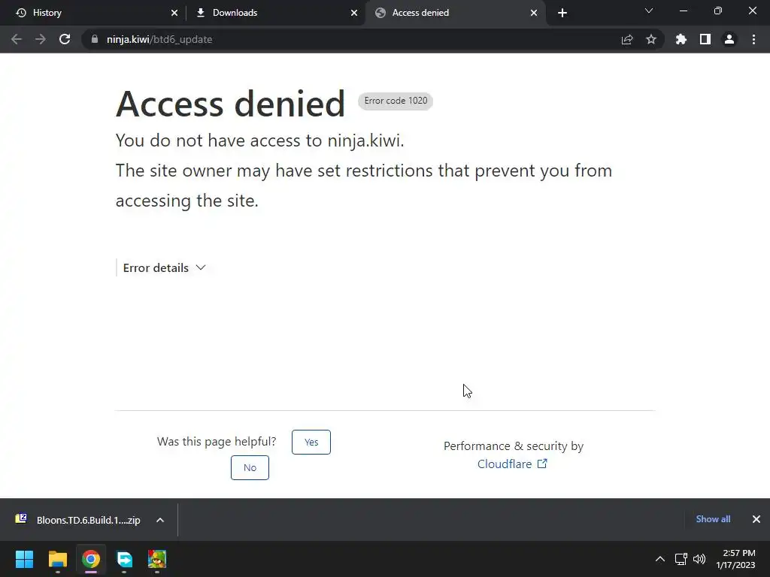
Task: Close the downloads bar
Action: [756, 519]
